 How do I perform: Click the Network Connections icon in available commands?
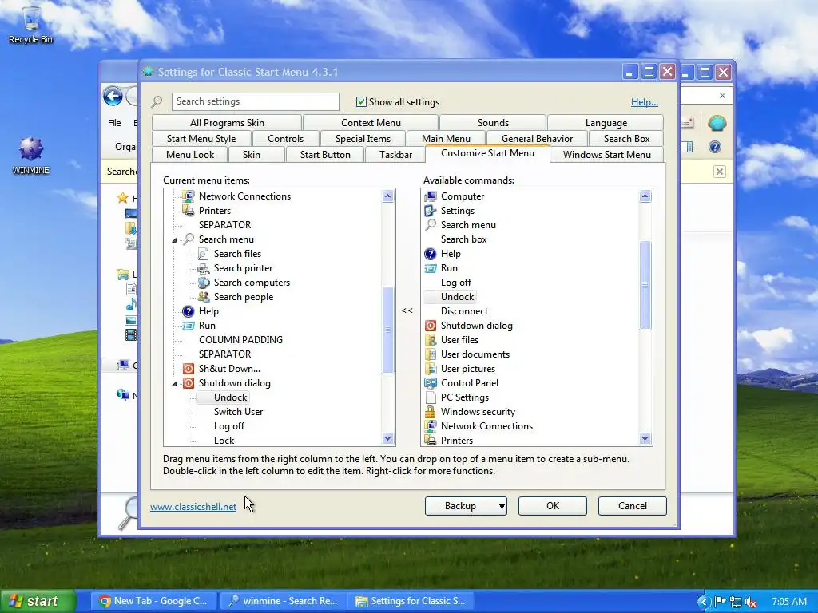pos(431,426)
